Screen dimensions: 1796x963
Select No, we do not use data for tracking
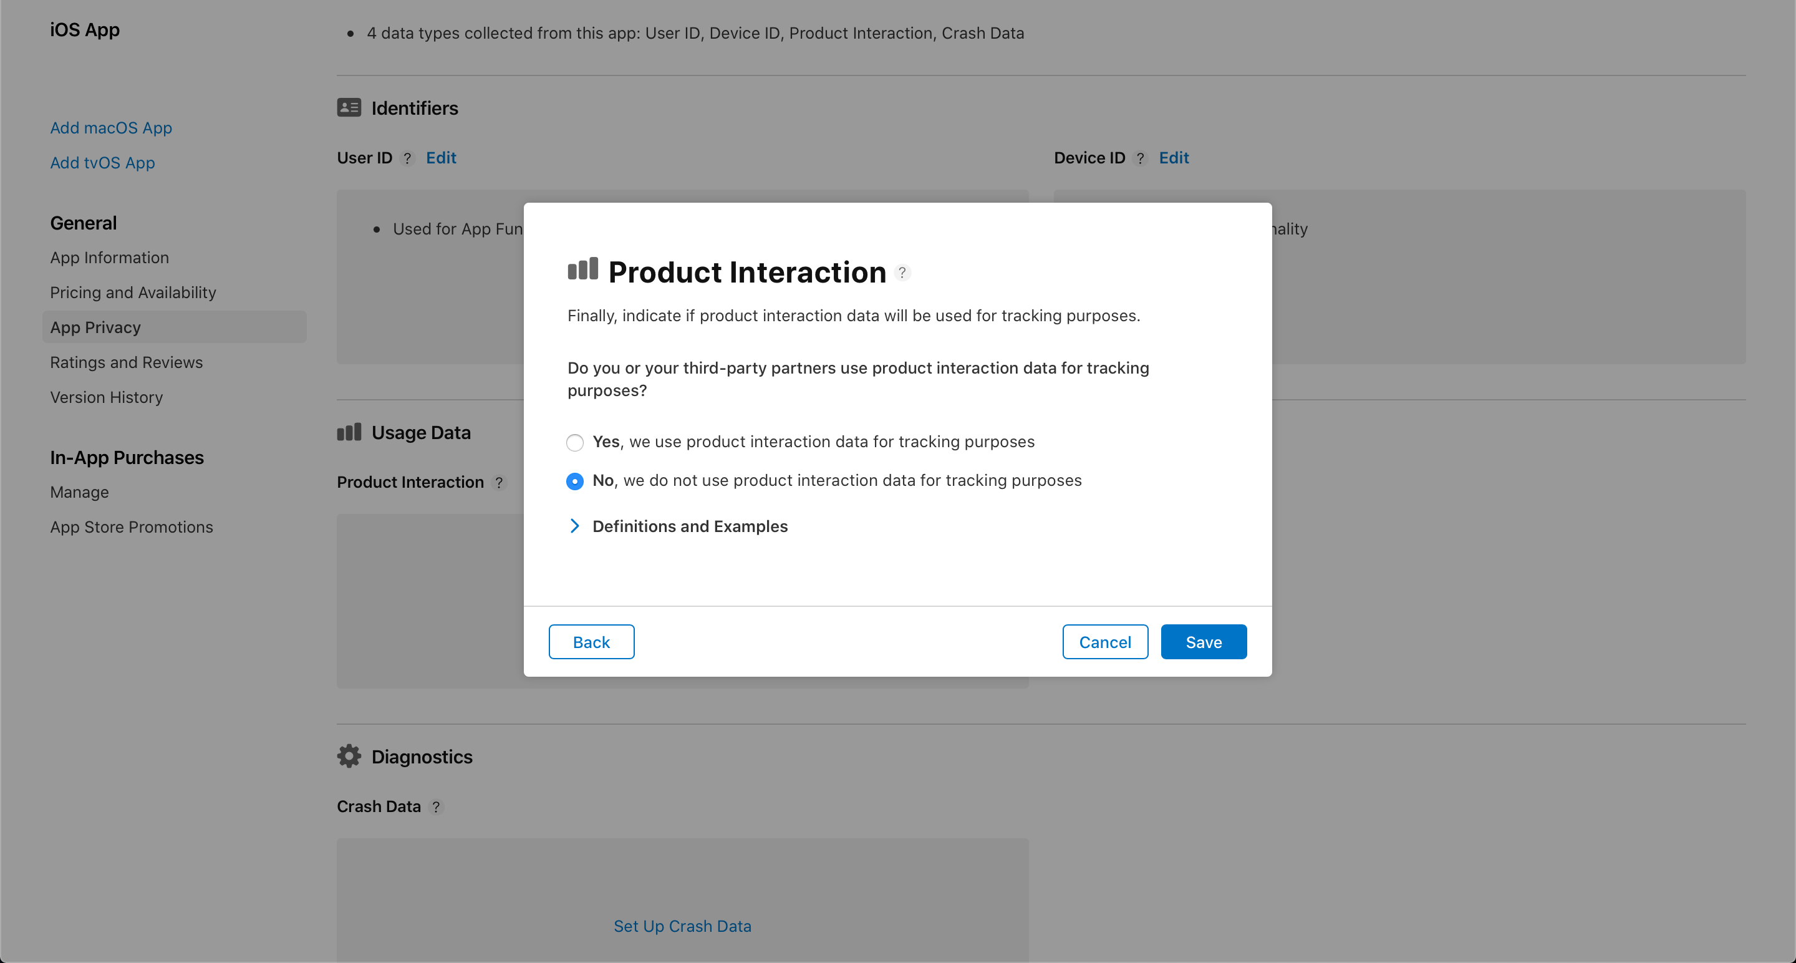coord(575,481)
